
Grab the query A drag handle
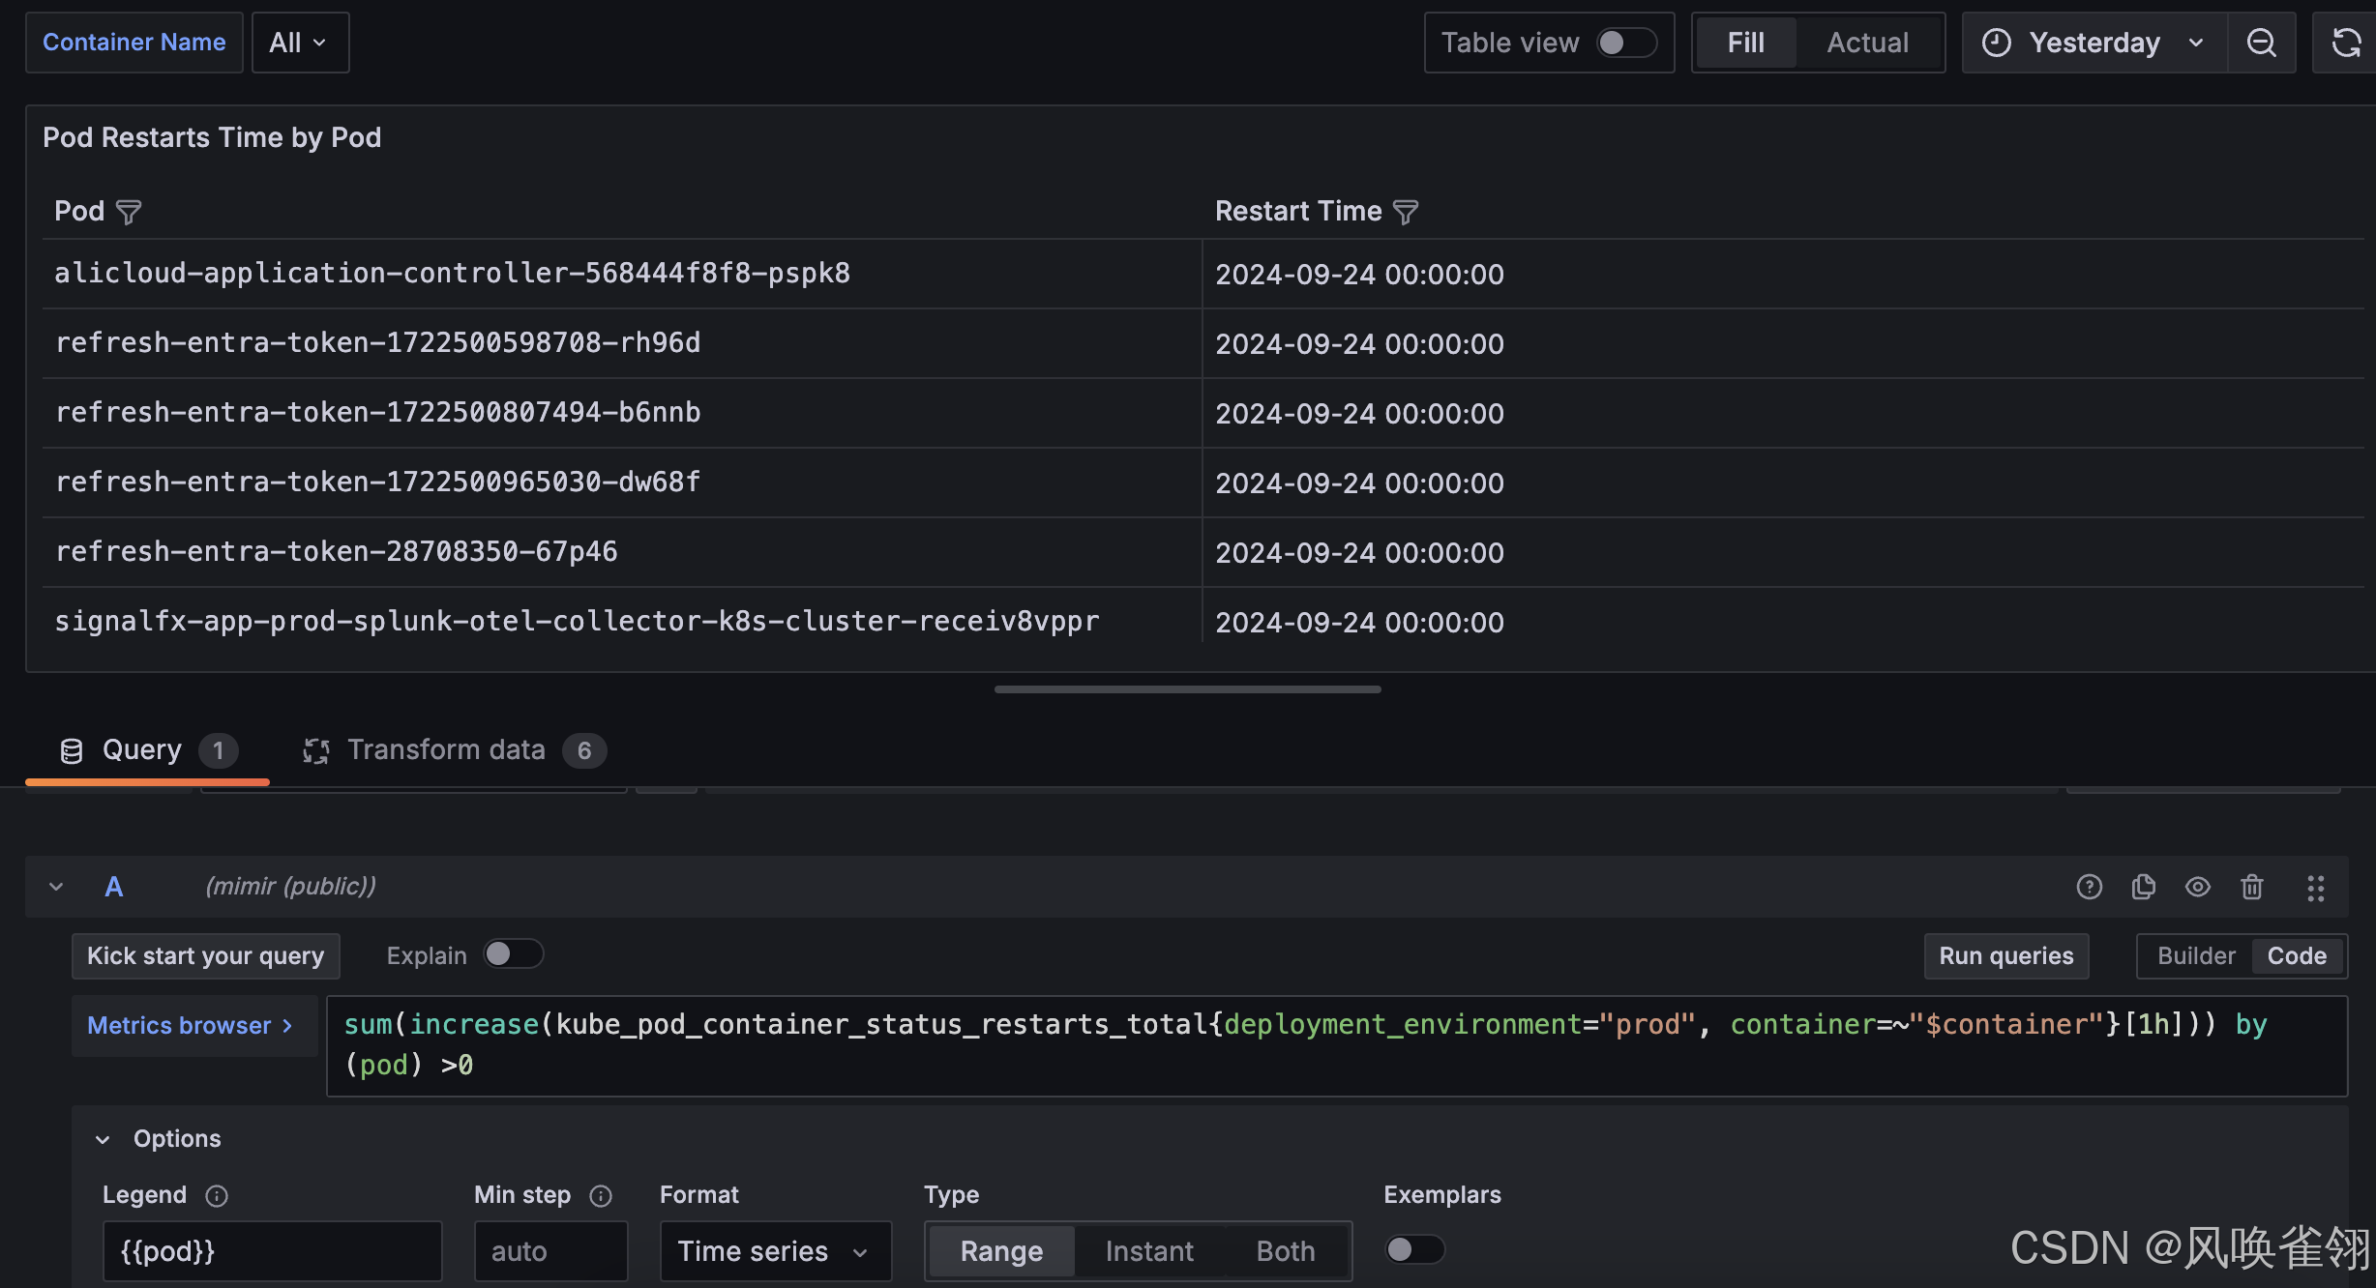[x=2315, y=888]
